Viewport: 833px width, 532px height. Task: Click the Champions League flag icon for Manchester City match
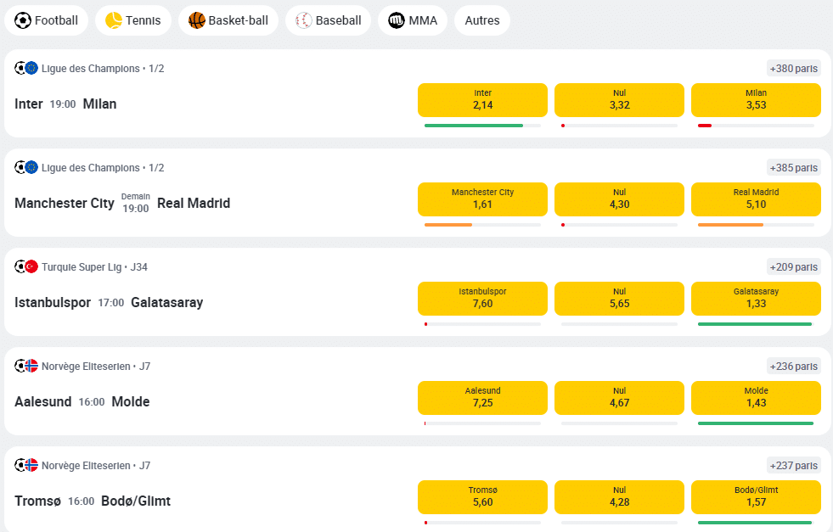click(31, 167)
